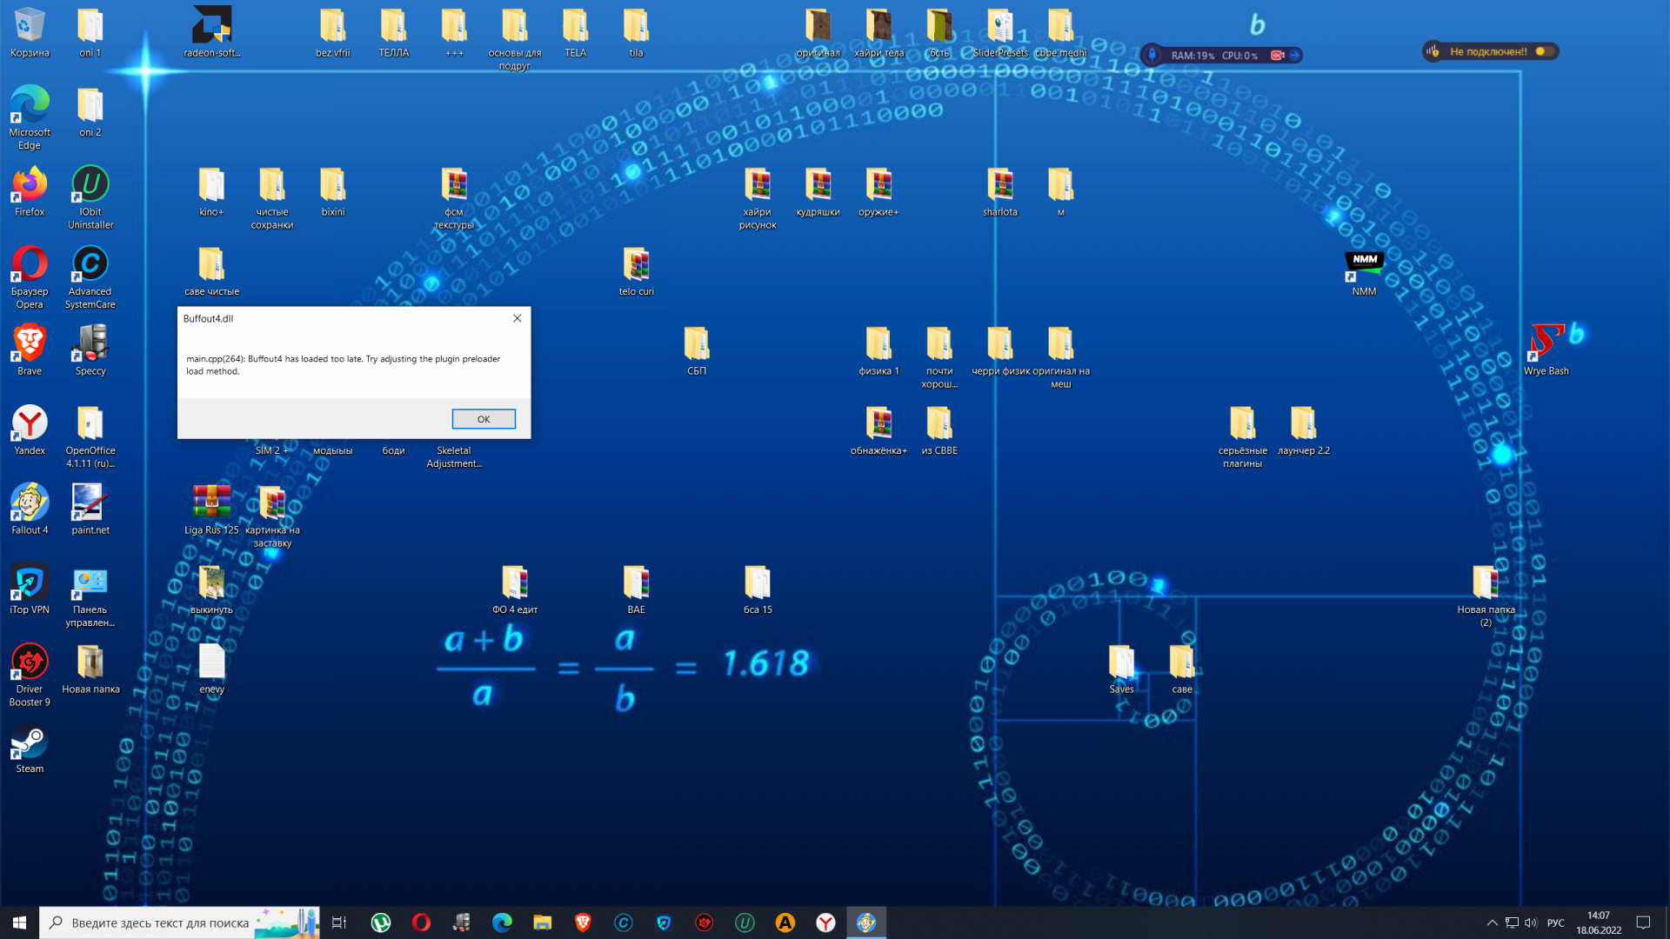Click the РУС input language indicator
Image resolution: width=1670 pixels, height=939 pixels.
click(1555, 922)
